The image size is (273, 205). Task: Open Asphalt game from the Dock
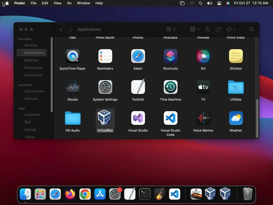(196, 194)
